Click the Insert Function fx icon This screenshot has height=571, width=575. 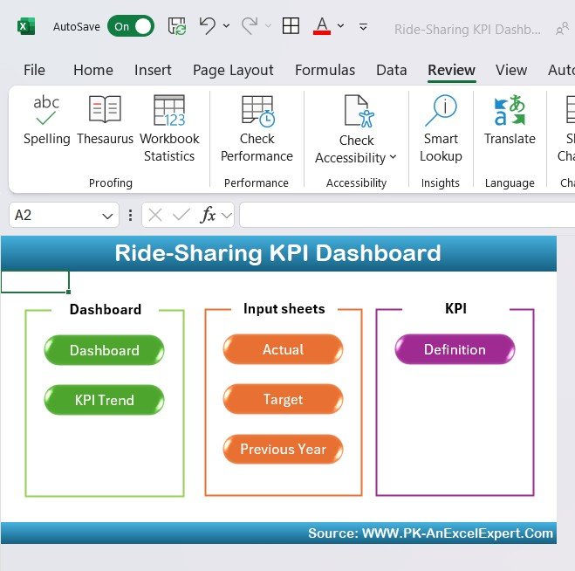tap(208, 215)
